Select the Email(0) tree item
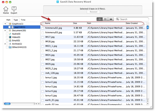 point(16,41)
